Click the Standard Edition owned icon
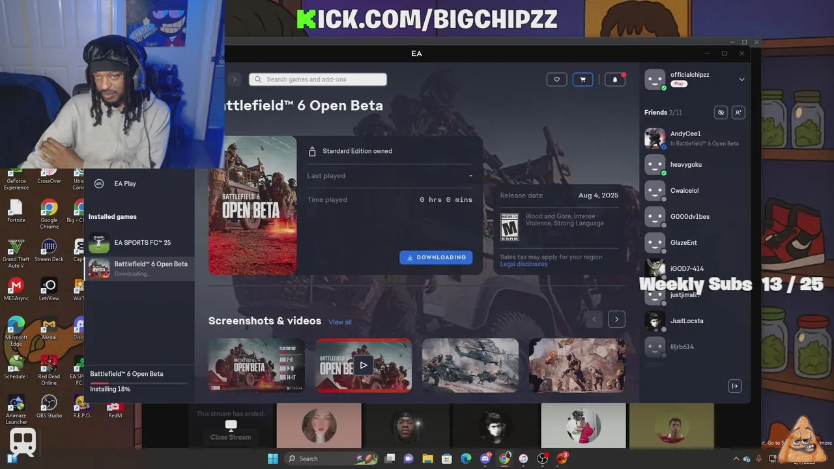Screen dimensions: 834x469 312,151
